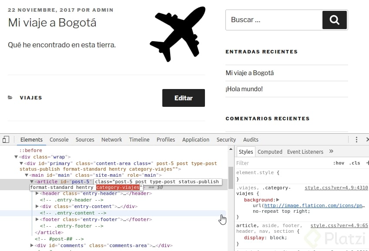
Task: Select the Styles sidebar tab
Action: click(x=246, y=152)
